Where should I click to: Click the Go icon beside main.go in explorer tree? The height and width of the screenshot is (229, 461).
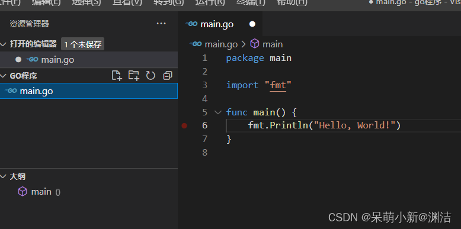pyautogui.click(x=11, y=91)
